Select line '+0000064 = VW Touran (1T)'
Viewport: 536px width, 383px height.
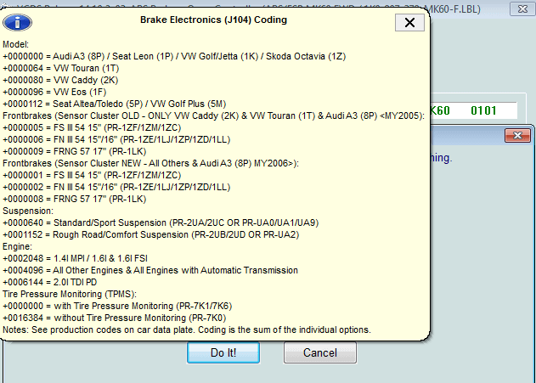61,68
